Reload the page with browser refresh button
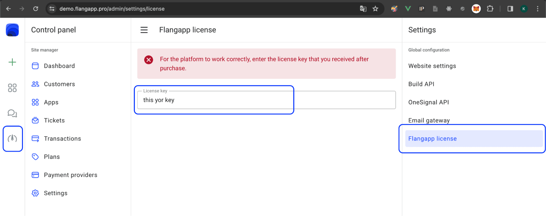Viewport: 546px width, 216px height. [36, 9]
